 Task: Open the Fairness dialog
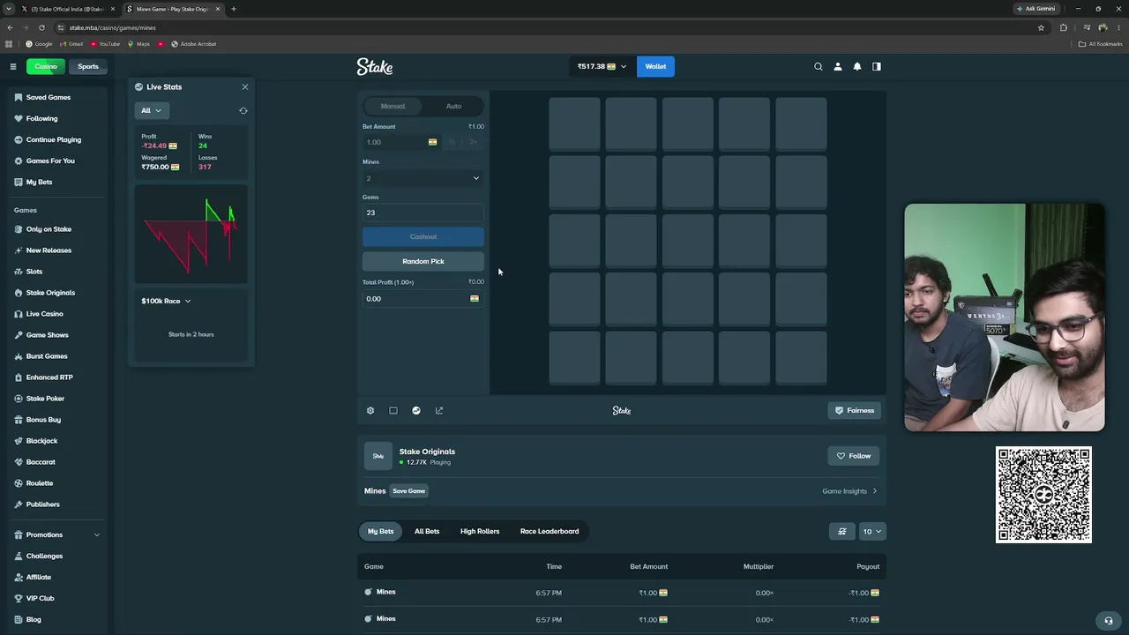(x=855, y=410)
